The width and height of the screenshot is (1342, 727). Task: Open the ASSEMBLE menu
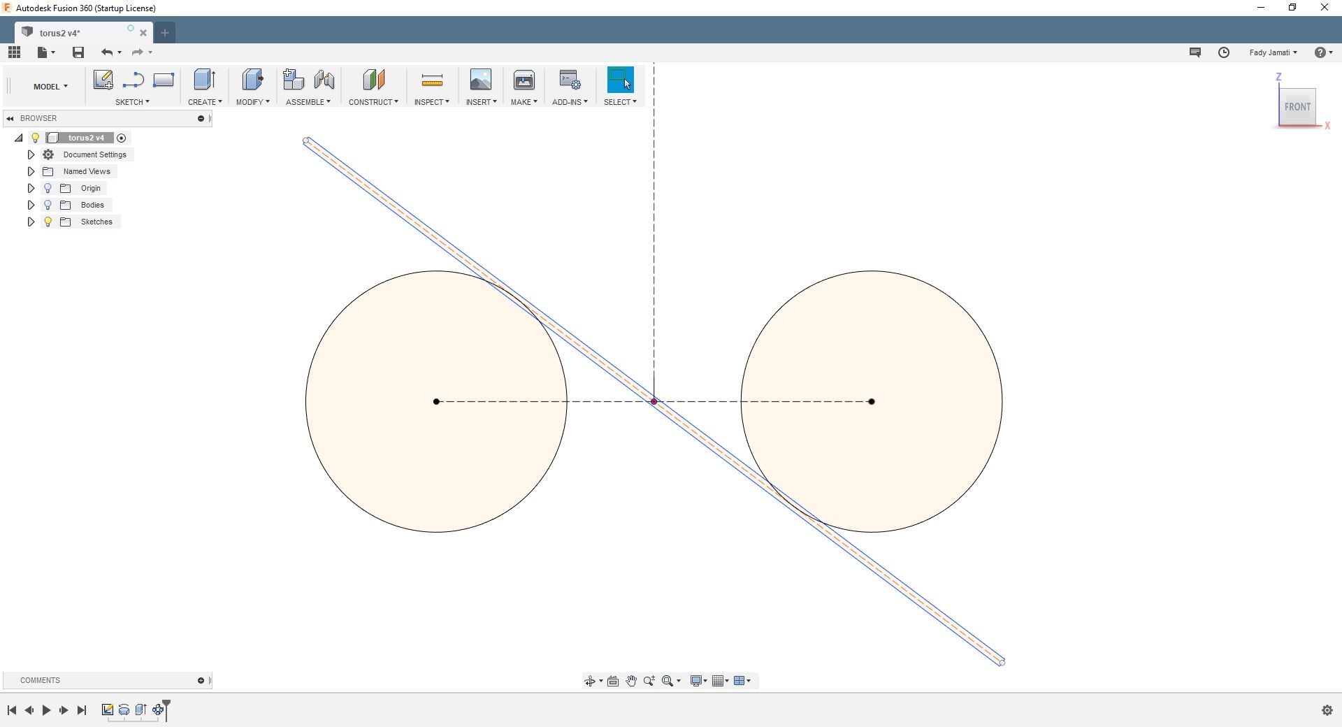point(308,102)
